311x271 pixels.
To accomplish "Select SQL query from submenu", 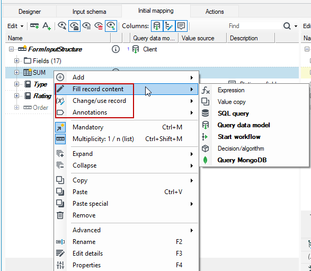I will [233, 113].
